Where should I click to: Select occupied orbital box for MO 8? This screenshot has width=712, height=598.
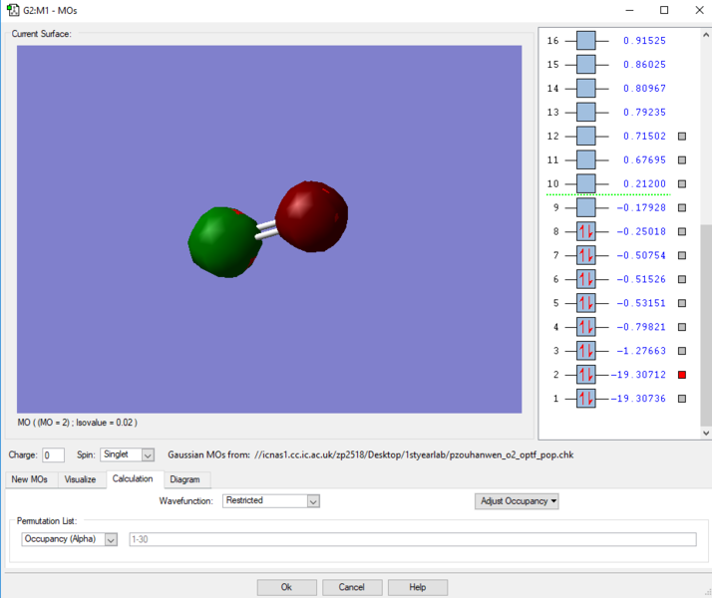[x=585, y=231]
